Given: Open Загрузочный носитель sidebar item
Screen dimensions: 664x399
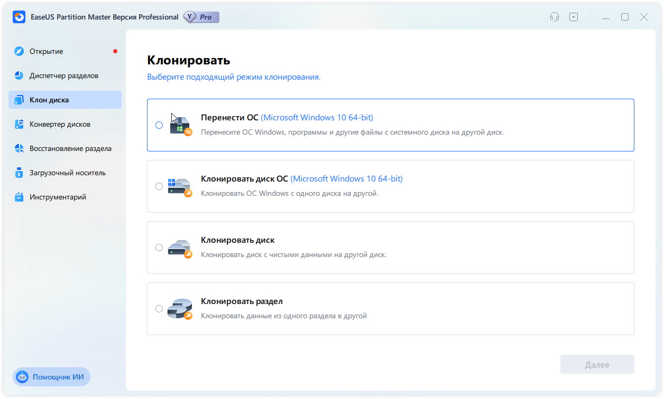Looking at the screenshot, I should tap(67, 173).
